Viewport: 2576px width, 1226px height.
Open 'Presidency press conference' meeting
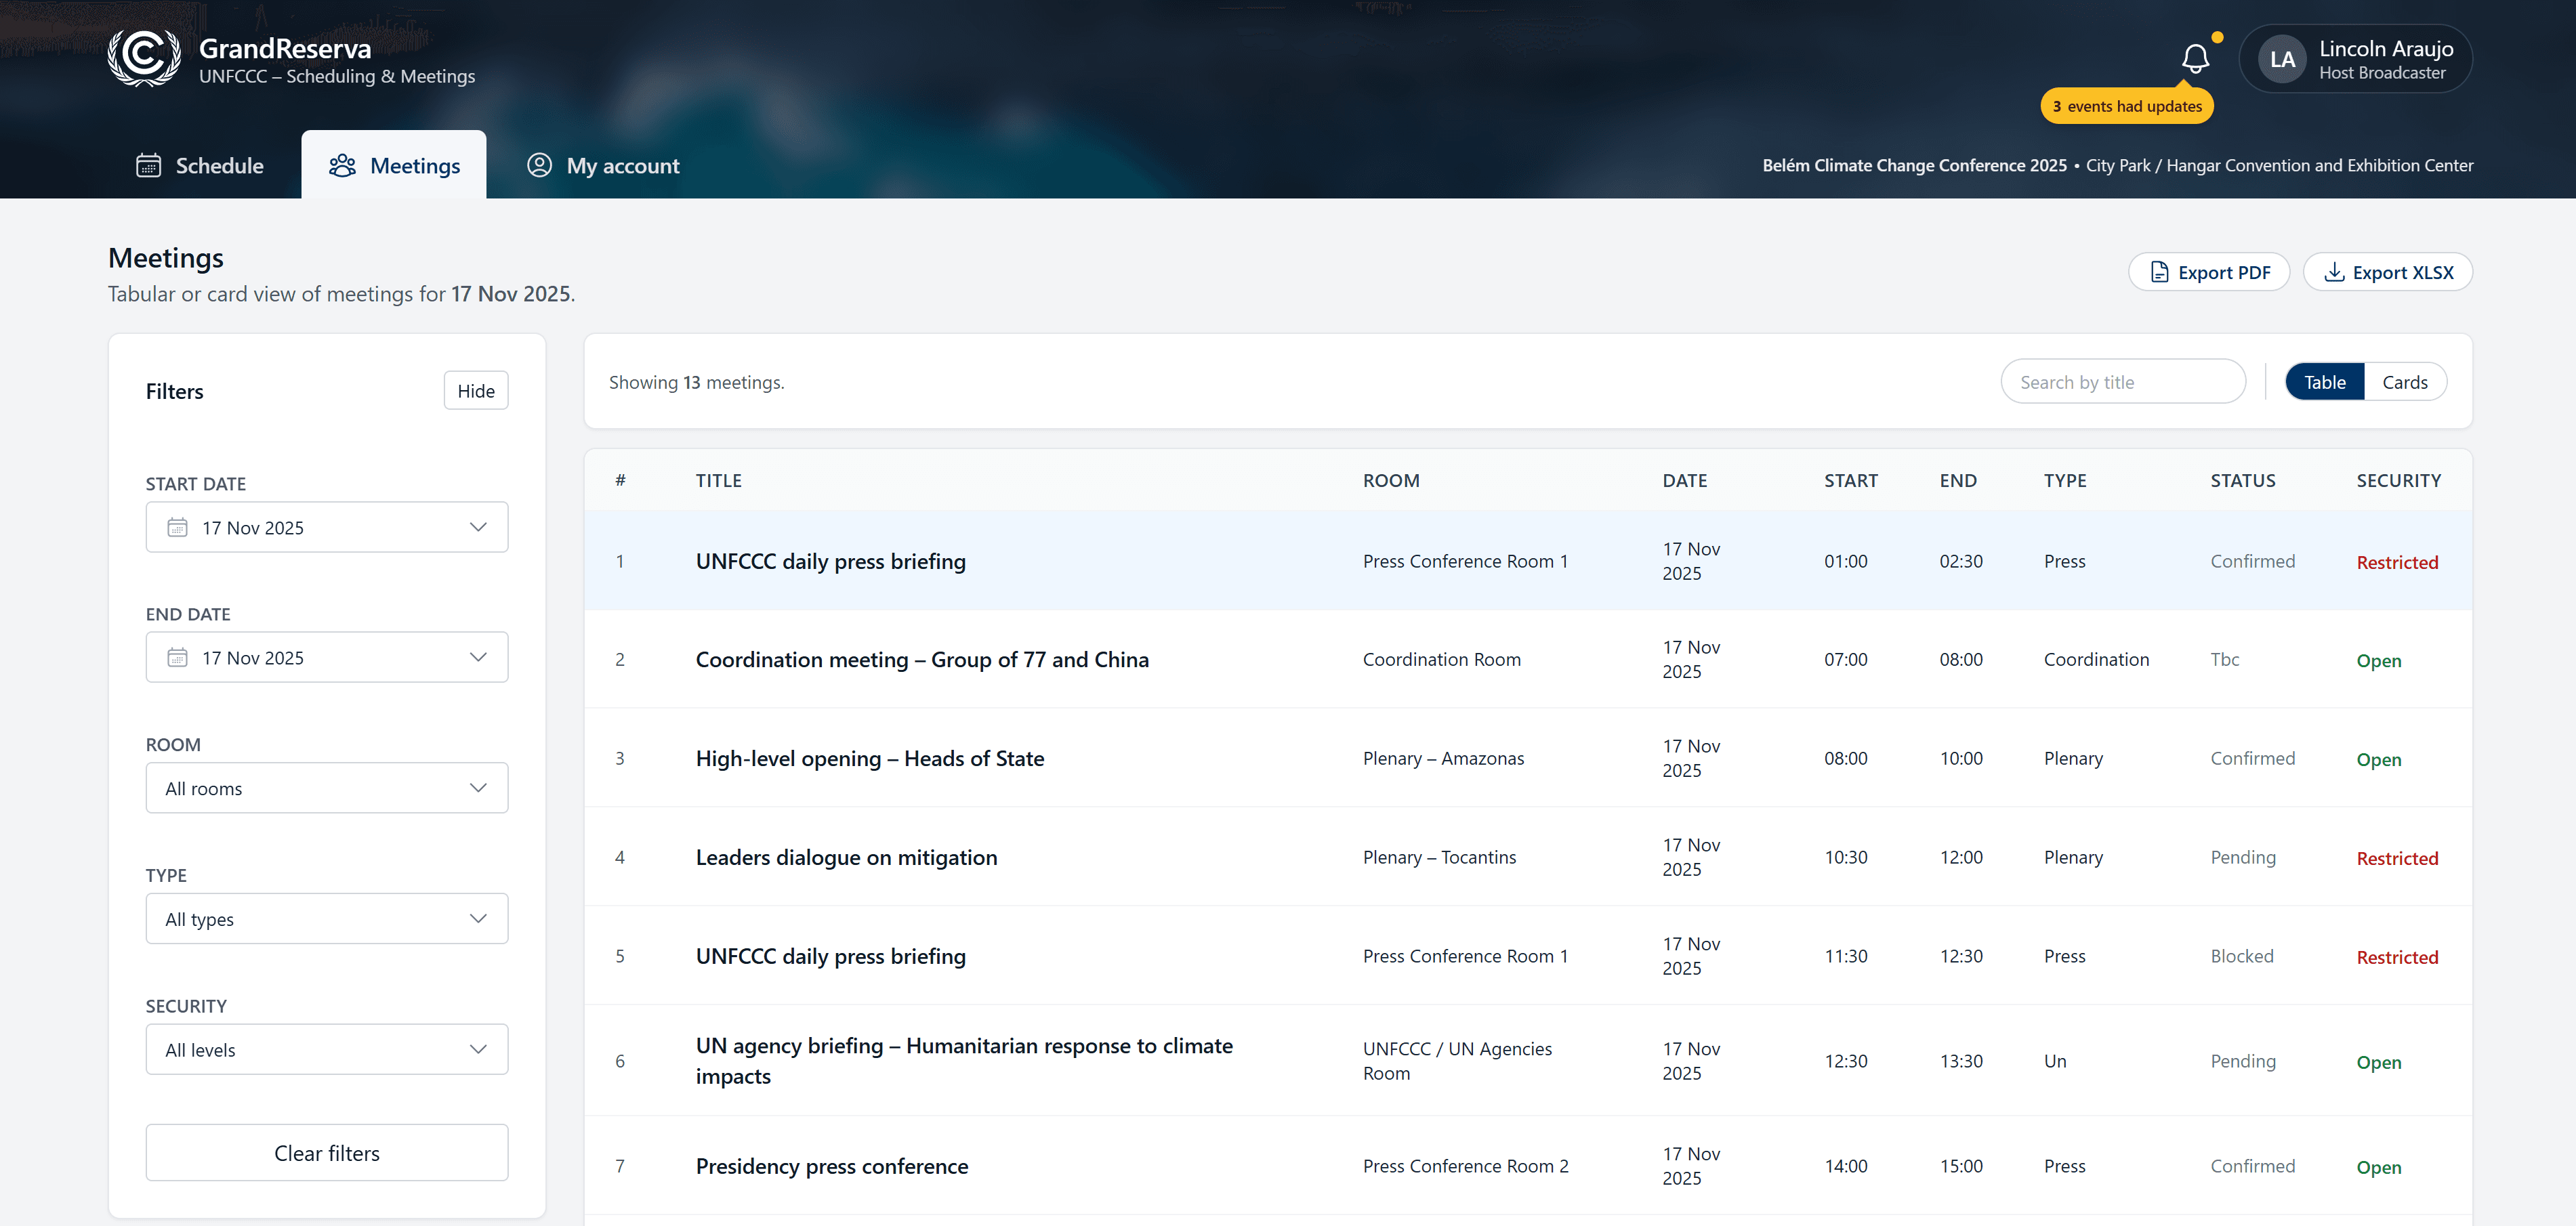[x=832, y=1167]
